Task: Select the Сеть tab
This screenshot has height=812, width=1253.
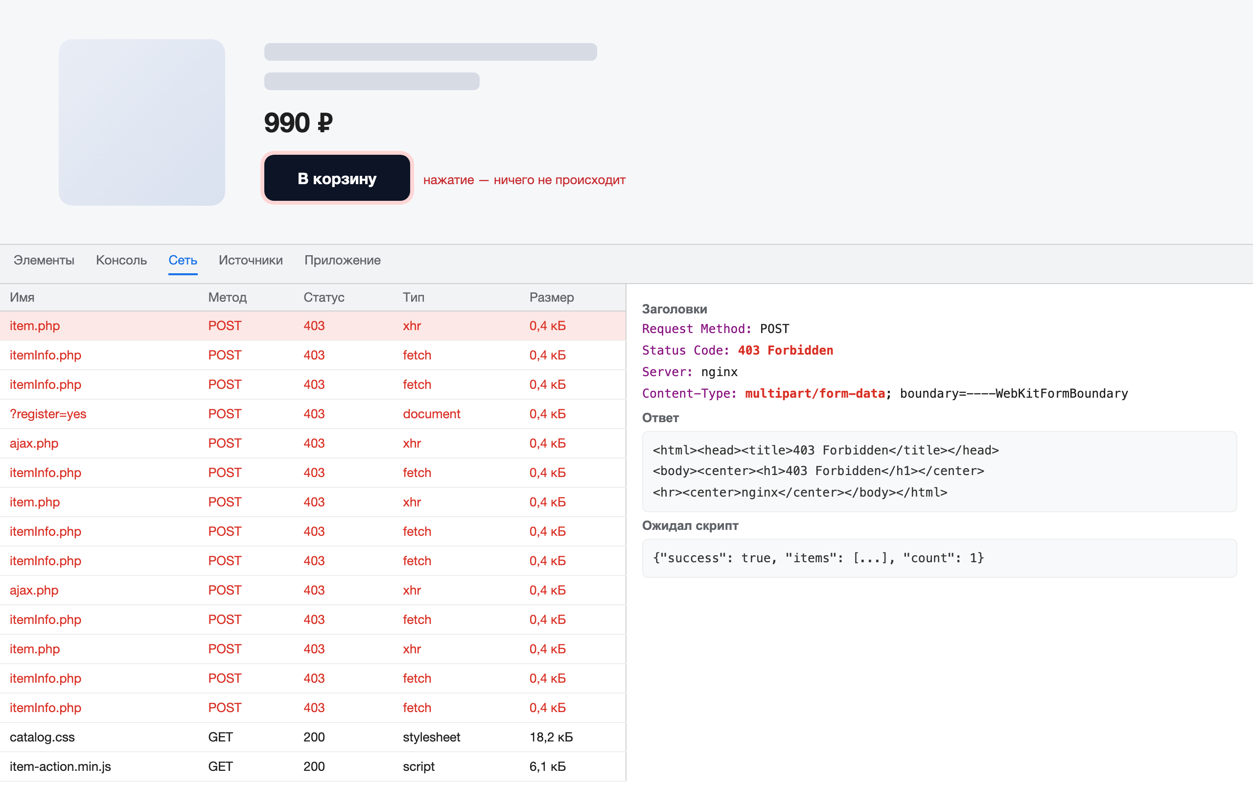Action: tap(183, 261)
